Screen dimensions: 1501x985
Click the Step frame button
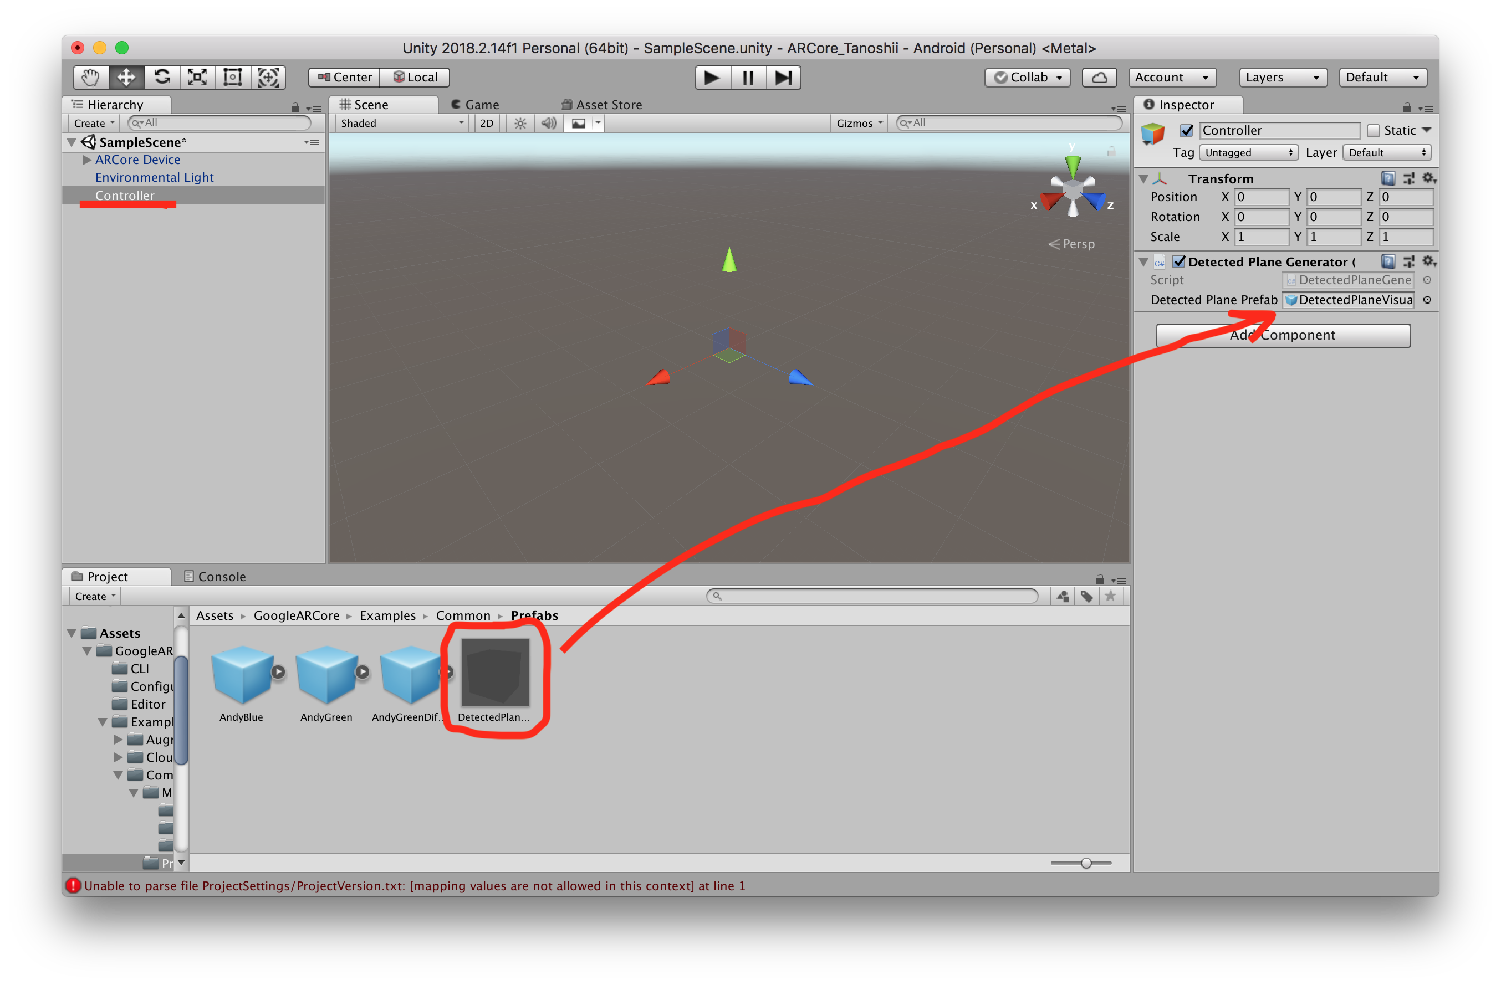tap(783, 78)
